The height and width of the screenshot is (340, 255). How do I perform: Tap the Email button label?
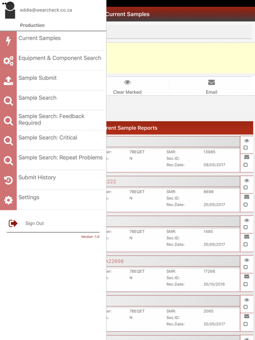212,92
